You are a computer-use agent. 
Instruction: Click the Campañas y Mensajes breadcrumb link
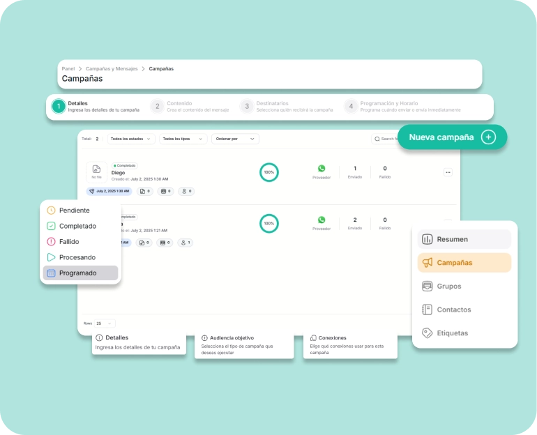click(x=112, y=69)
